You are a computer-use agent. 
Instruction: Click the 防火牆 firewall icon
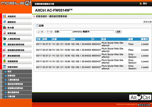(x=5, y=28)
